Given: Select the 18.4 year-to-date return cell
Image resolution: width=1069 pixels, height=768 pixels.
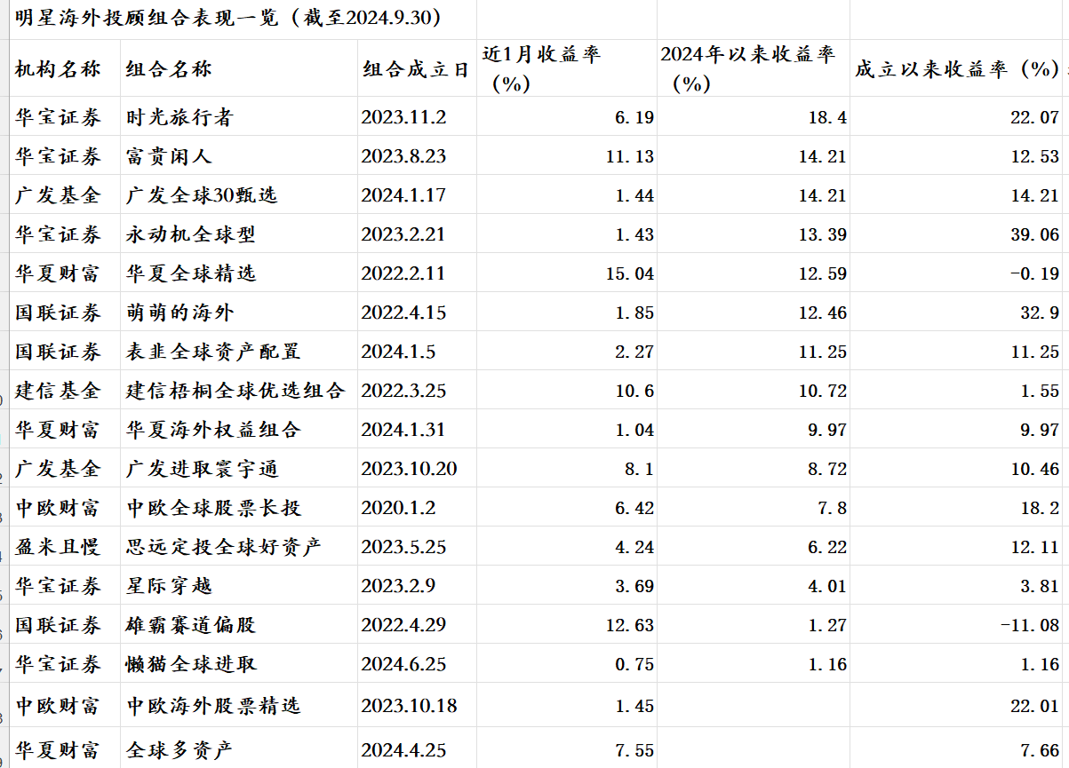Looking at the screenshot, I should [x=754, y=116].
